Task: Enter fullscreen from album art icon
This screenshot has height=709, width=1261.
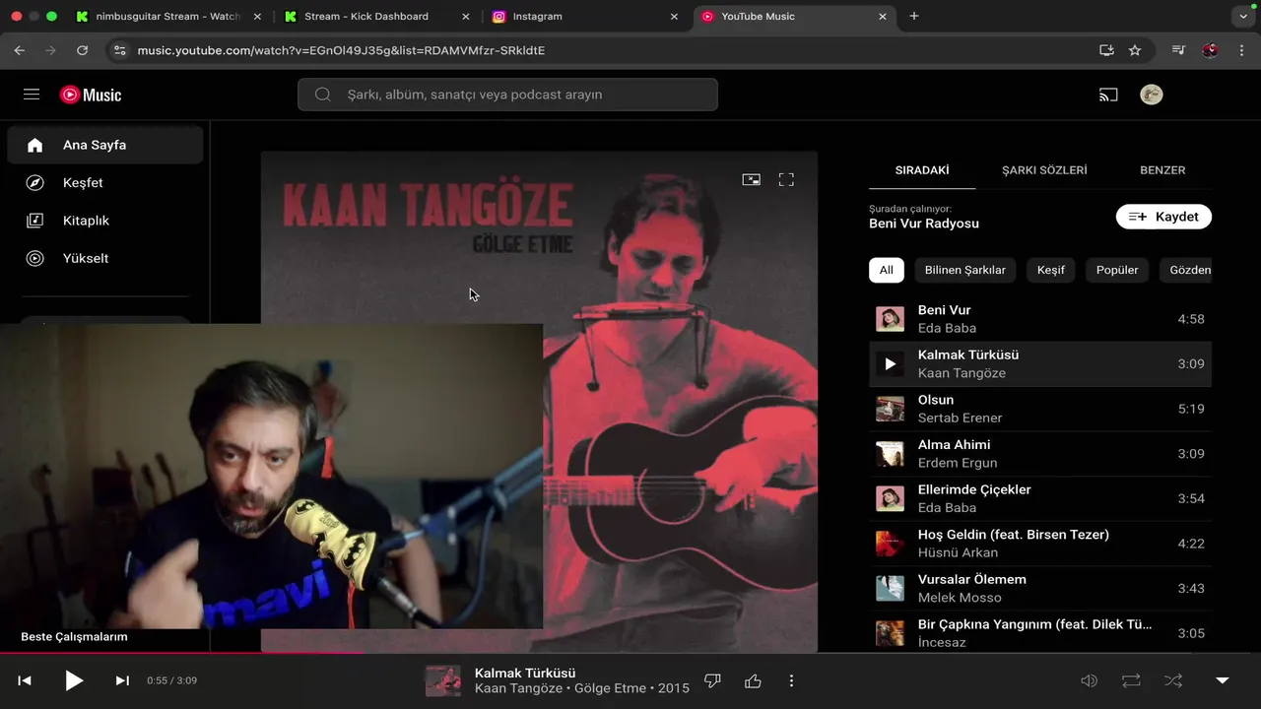Action: pos(786,179)
